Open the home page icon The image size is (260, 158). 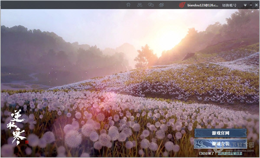(128, 5)
